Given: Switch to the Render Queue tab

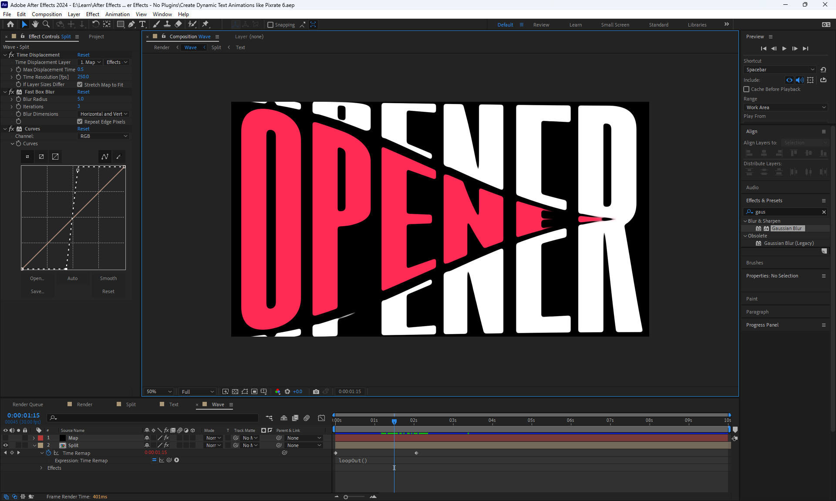Looking at the screenshot, I should click(x=28, y=404).
